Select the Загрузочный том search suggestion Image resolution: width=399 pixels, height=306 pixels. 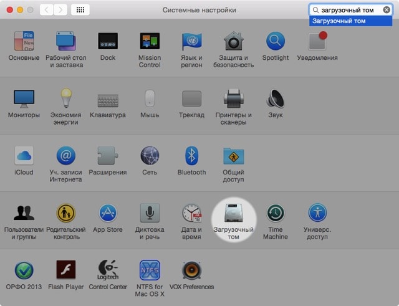click(339, 21)
